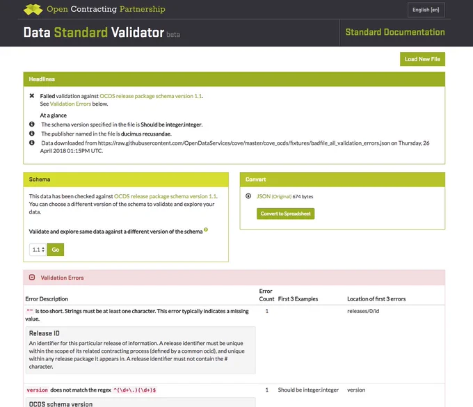Click the beta label beside Validator title
This screenshot has width=473, height=407.
coord(173,35)
